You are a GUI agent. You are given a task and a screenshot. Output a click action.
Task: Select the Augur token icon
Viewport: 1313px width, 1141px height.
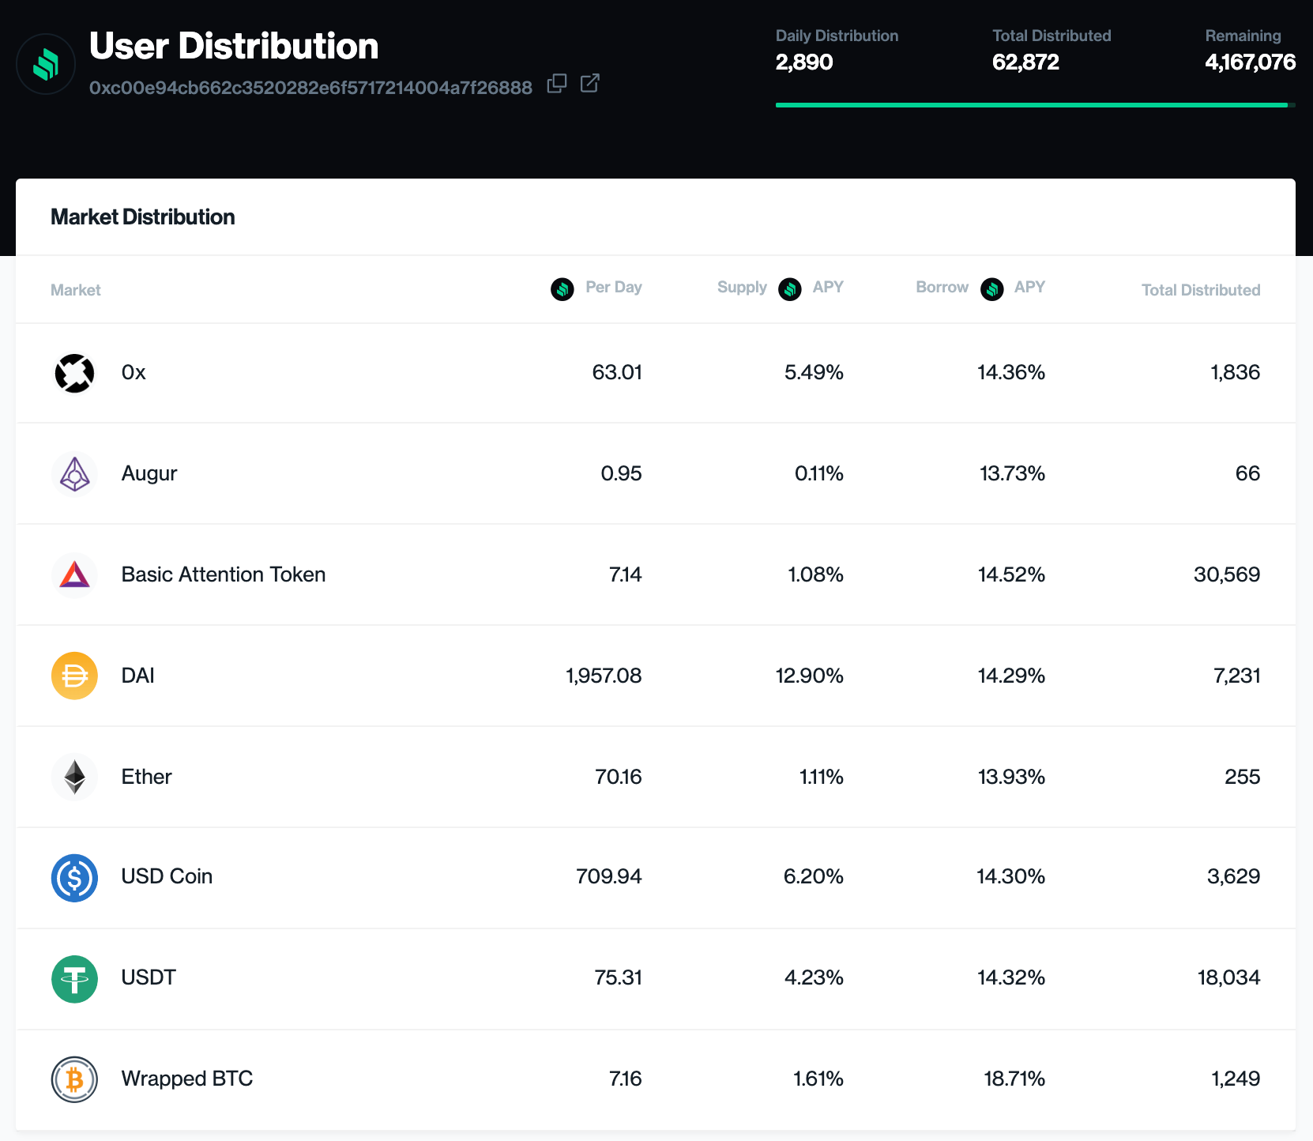(x=74, y=474)
